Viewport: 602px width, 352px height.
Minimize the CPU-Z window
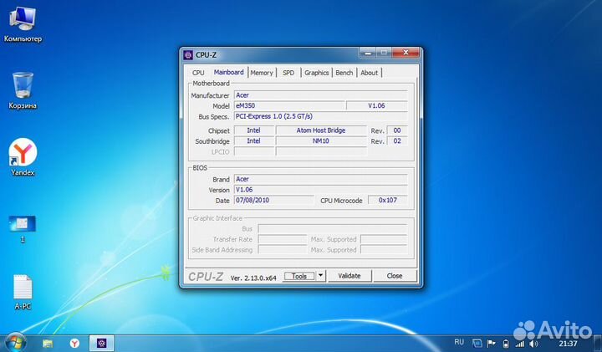point(368,53)
